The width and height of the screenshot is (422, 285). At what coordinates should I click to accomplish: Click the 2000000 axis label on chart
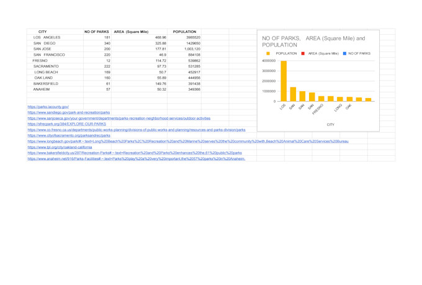[x=269, y=81]
